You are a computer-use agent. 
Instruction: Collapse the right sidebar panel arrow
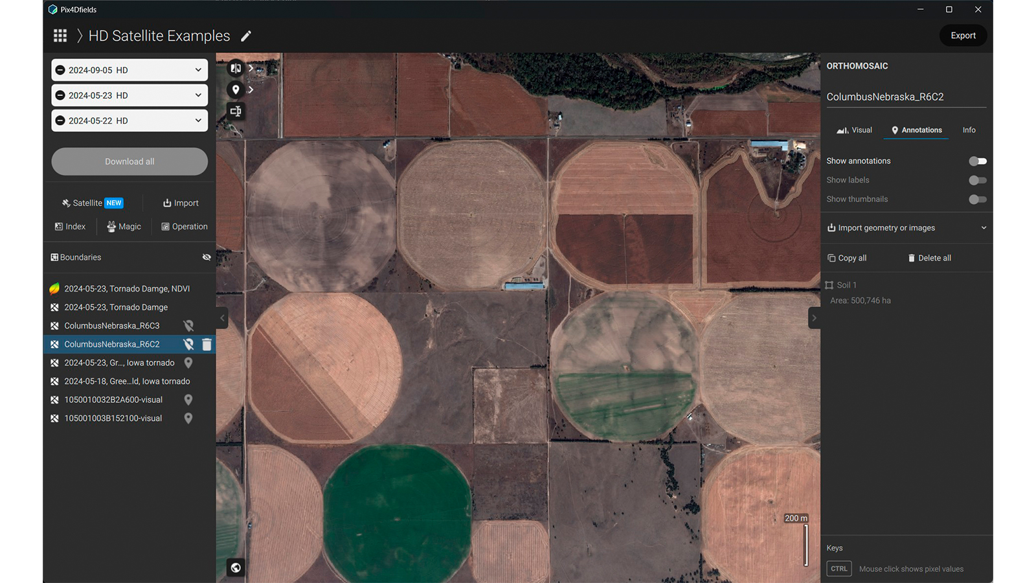pos(814,318)
